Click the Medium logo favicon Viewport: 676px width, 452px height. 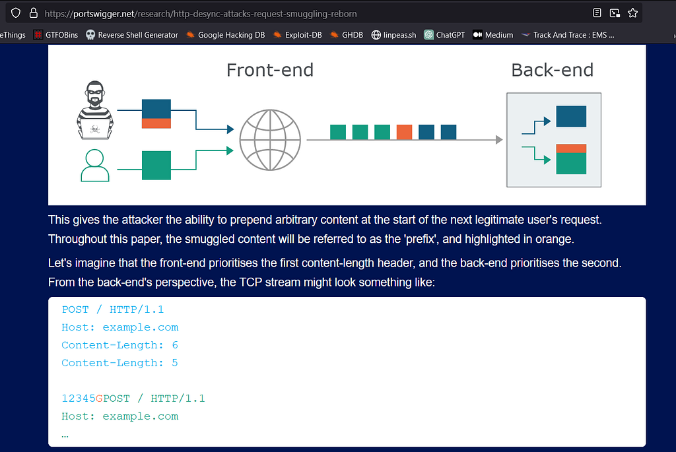477,35
